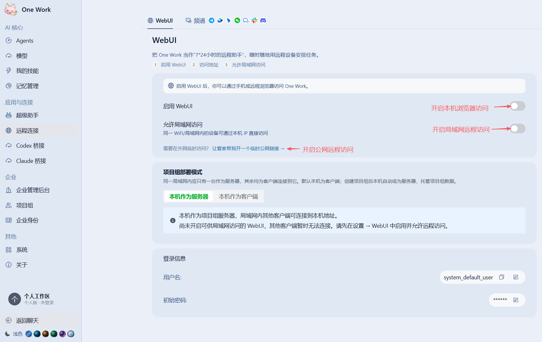Edit the initial password with pencil icon

tap(516, 300)
